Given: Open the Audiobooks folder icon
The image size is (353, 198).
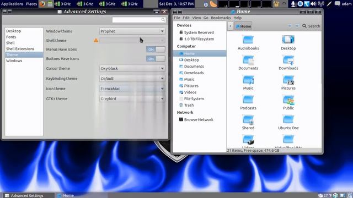Looking at the screenshot, I should point(248,40).
